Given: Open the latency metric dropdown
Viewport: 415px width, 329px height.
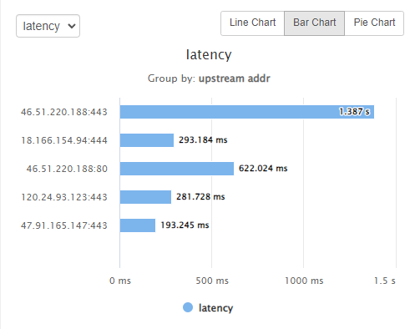Looking at the screenshot, I should tap(48, 26).
